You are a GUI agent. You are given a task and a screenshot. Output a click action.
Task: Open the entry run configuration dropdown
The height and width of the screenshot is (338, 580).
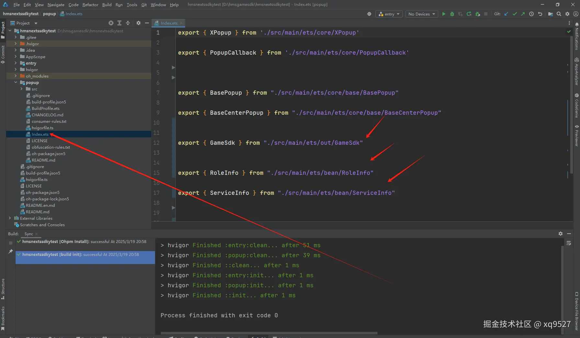pos(389,14)
